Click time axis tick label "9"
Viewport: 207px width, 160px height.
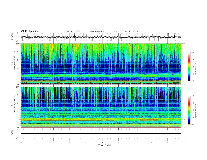point(167,142)
